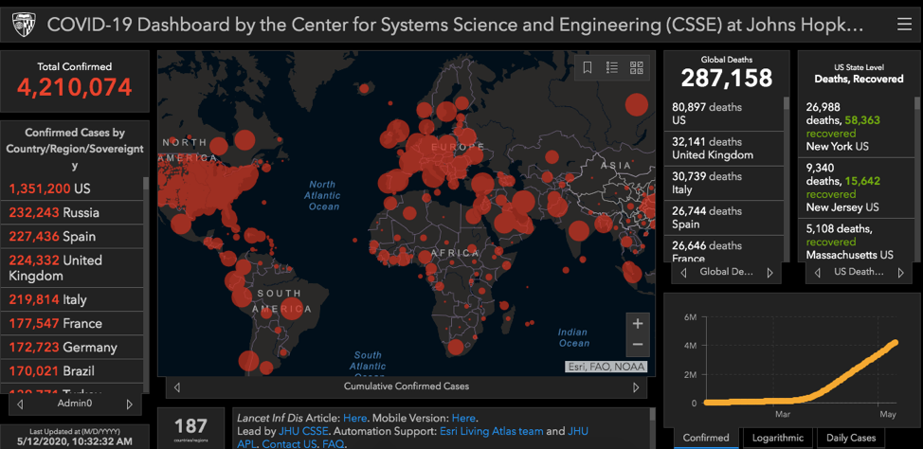923x449 pixels.
Task: Open the hamburger menu in the header
Action: click(x=904, y=24)
